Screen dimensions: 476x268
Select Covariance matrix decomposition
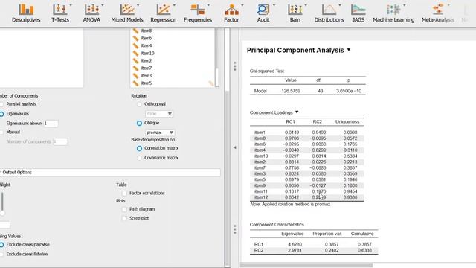[x=139, y=158]
